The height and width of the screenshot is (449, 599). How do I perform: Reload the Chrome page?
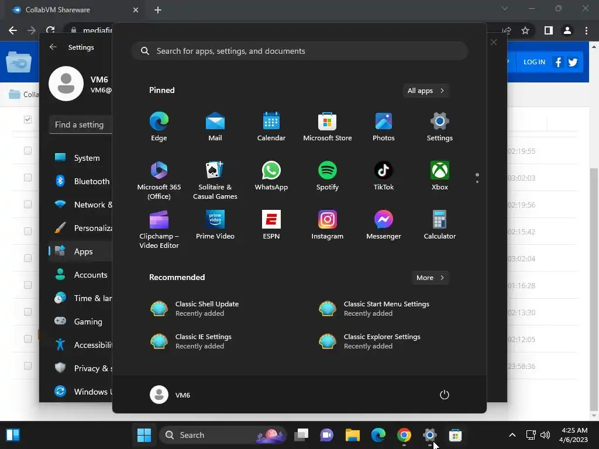pos(50,30)
